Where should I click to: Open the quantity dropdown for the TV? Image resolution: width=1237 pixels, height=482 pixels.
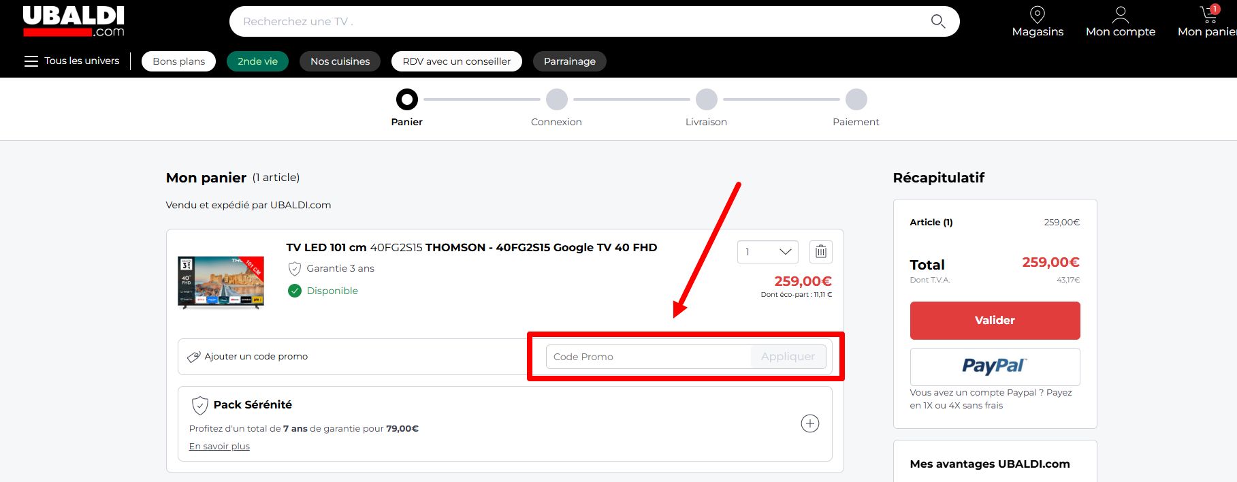768,252
